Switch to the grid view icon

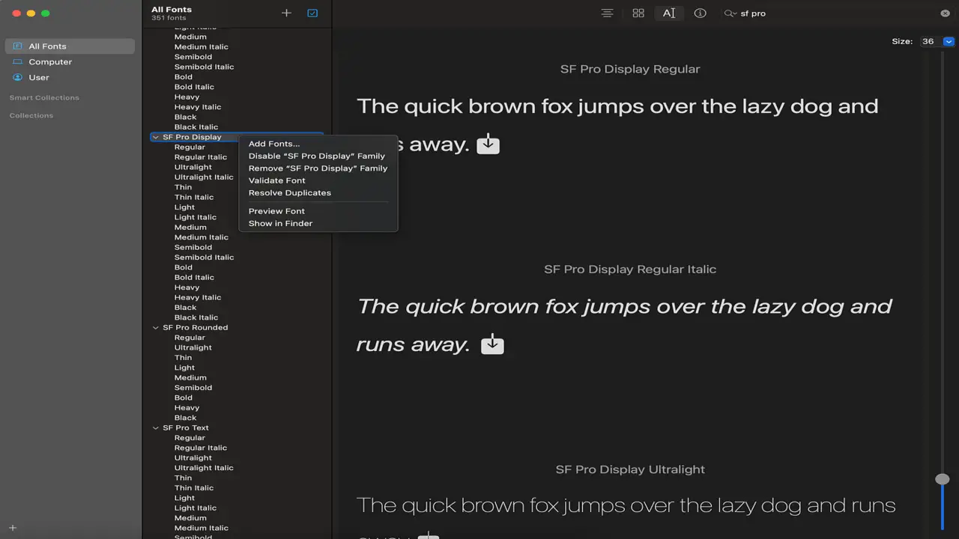point(638,13)
